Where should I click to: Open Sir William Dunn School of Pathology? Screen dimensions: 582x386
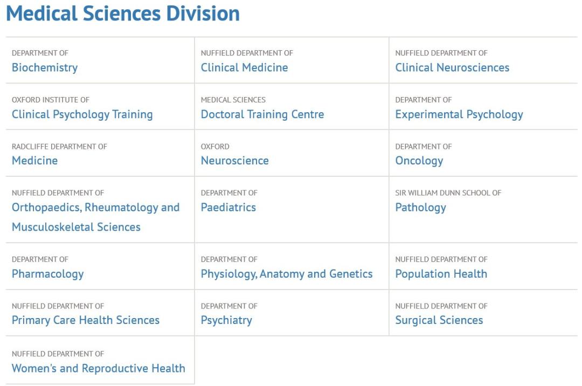point(420,208)
